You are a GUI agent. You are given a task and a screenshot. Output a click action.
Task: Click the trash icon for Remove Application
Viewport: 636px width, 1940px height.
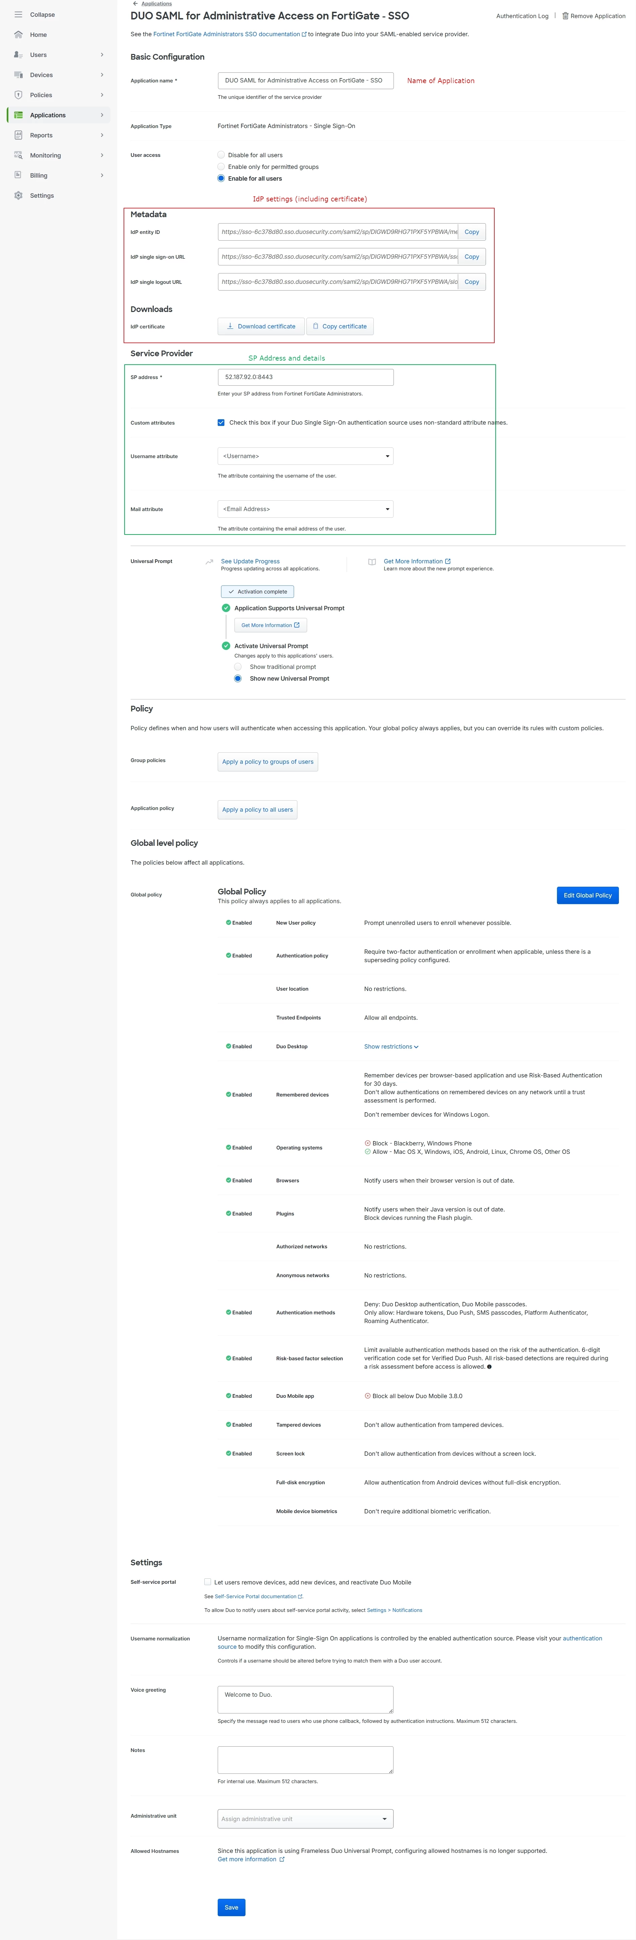tap(565, 16)
